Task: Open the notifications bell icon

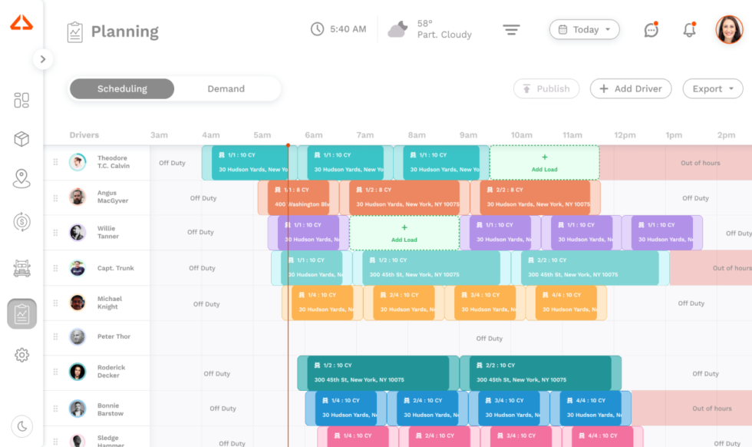Action: 688,28
